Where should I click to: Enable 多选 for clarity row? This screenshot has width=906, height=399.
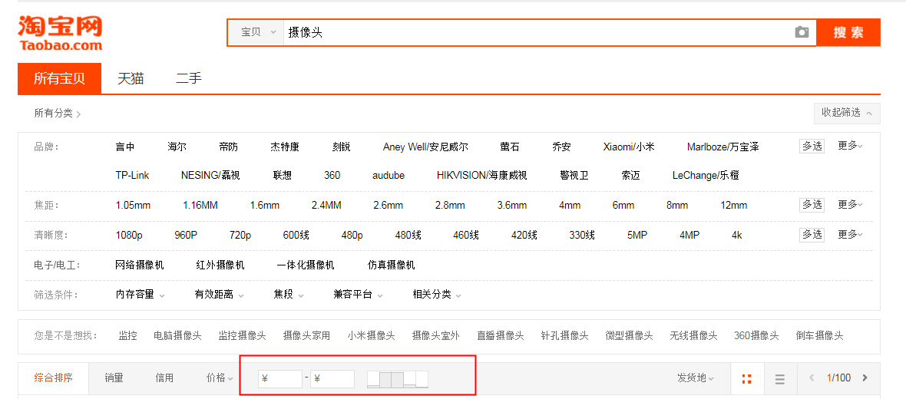tap(812, 235)
